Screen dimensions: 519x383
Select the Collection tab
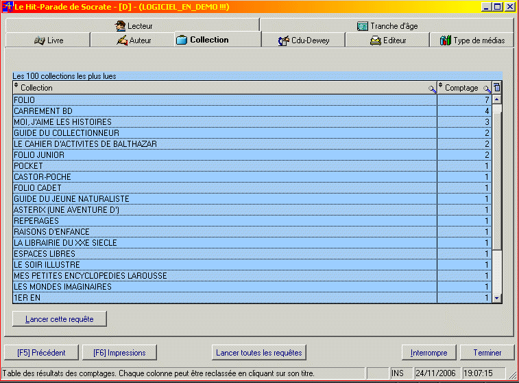(x=218, y=39)
